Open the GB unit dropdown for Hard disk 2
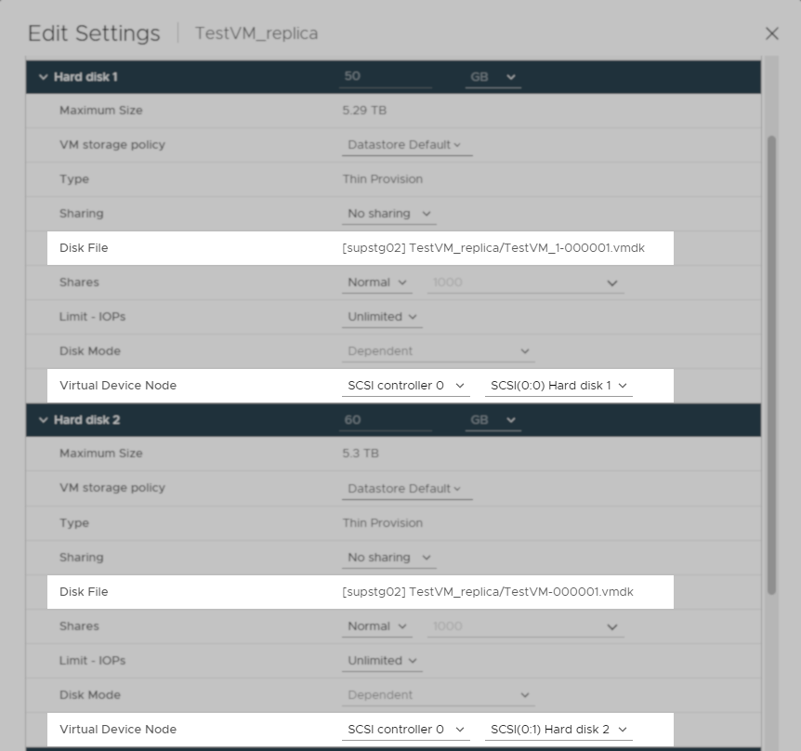Image resolution: width=801 pixels, height=751 pixels. 492,419
